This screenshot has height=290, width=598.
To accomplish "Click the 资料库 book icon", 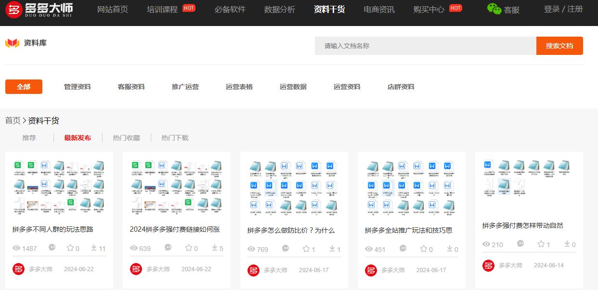I will click(x=12, y=43).
